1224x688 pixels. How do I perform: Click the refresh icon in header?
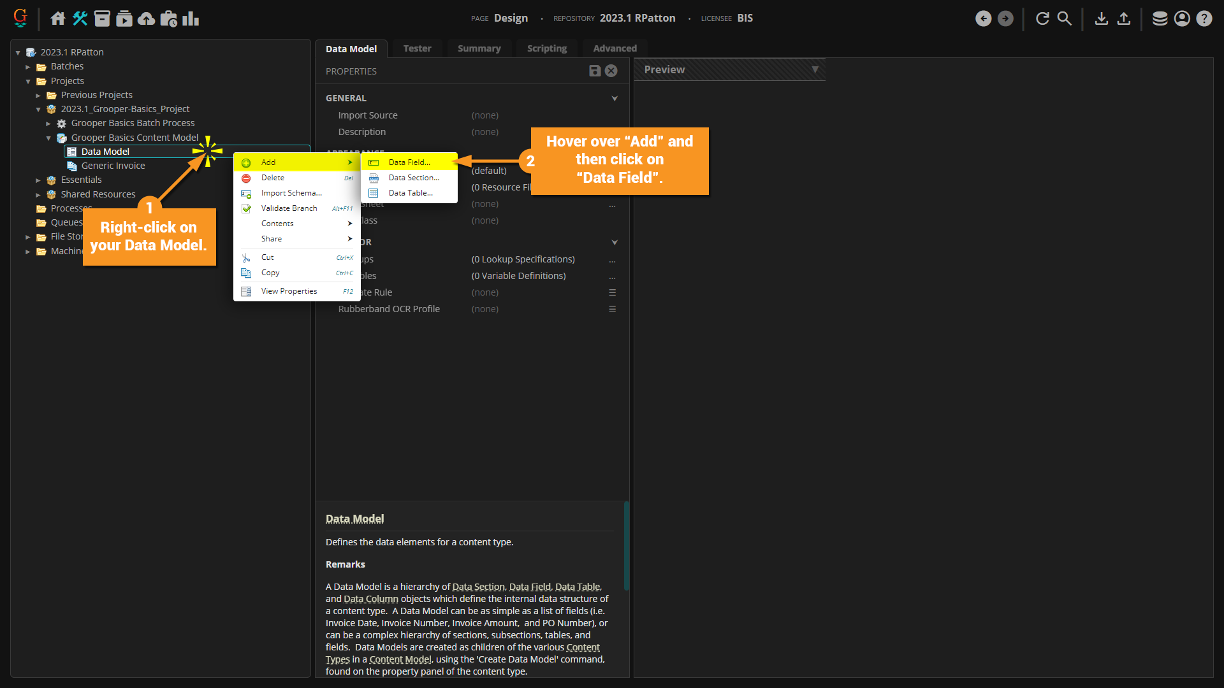[x=1042, y=18]
